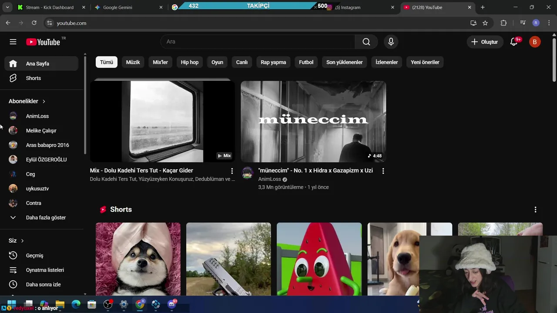The image size is (557, 313).
Task: Open Melike Çalışır subscription
Action: (41, 130)
